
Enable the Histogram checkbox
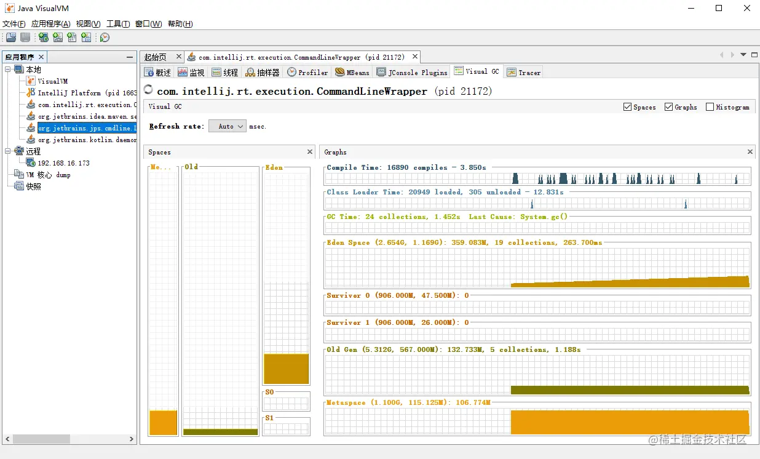pos(710,107)
